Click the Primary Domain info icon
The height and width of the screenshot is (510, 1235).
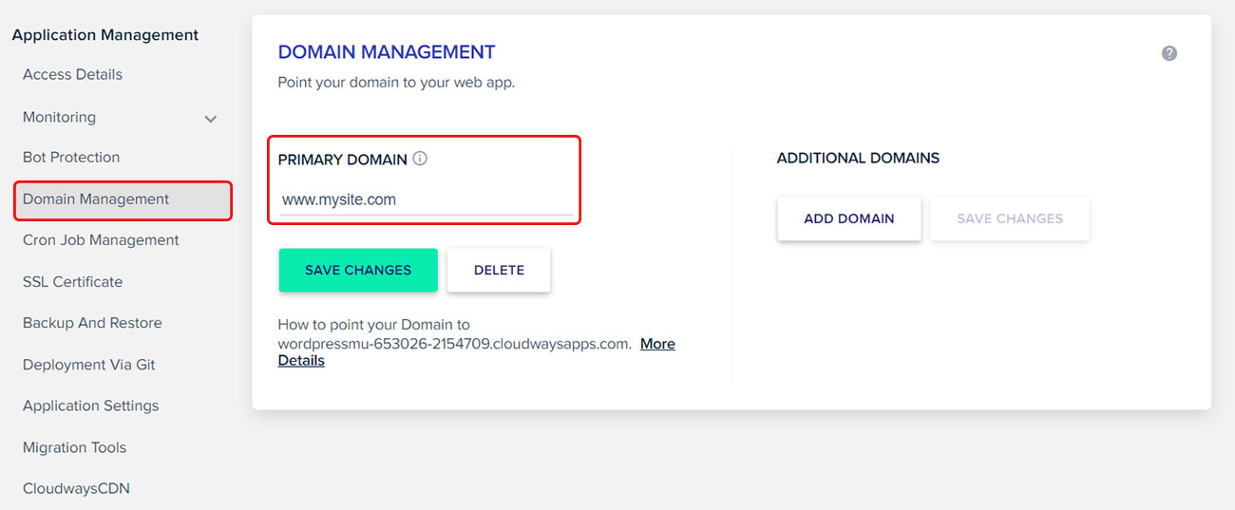(x=420, y=159)
